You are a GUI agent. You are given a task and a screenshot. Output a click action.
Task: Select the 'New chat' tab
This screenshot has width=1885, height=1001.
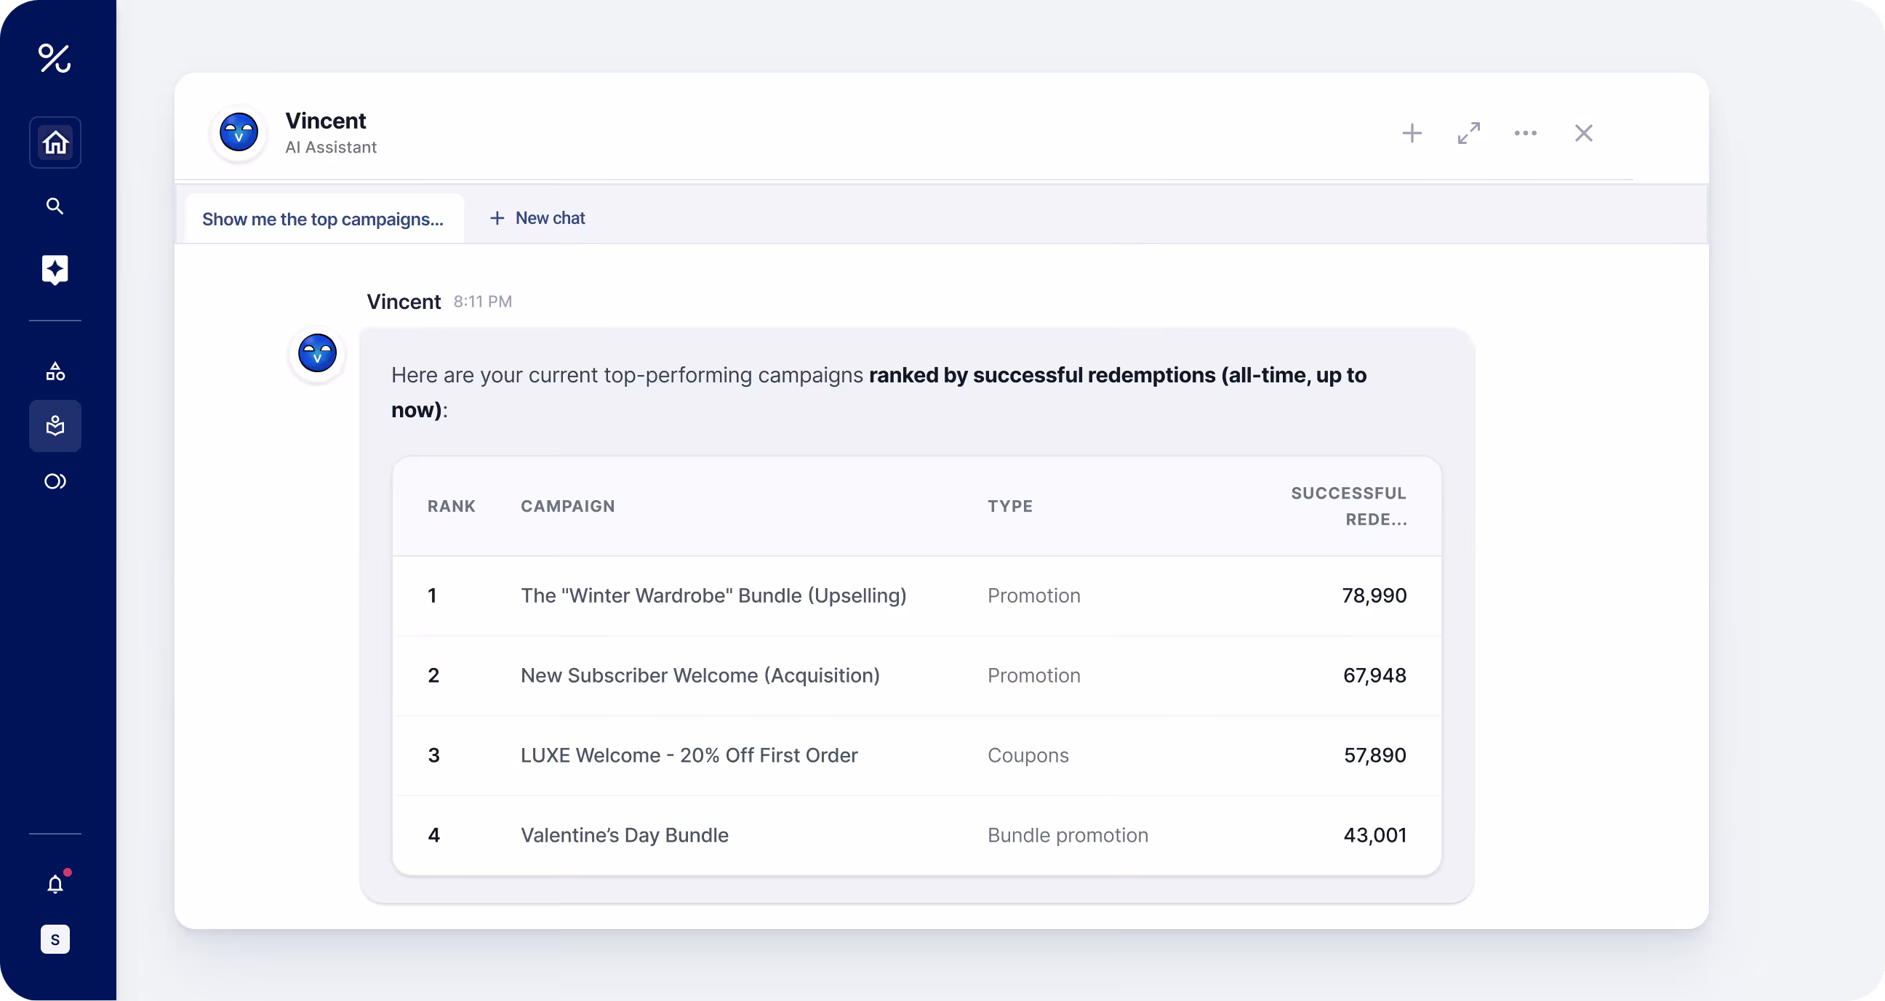click(537, 218)
